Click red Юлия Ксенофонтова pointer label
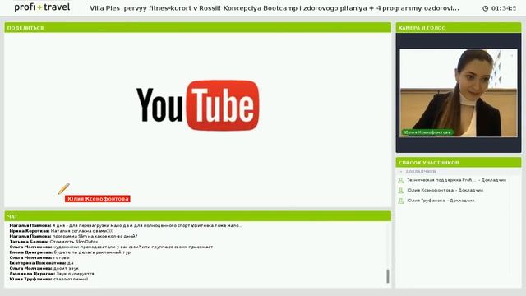 pos(98,199)
